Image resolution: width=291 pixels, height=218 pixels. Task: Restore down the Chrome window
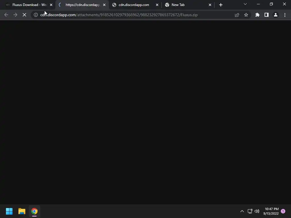tap(271, 4)
